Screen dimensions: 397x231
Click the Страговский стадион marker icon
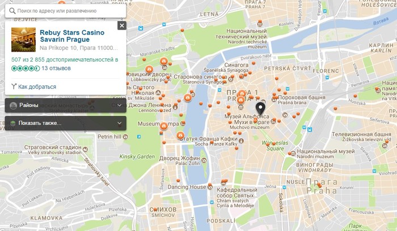(x=85, y=149)
